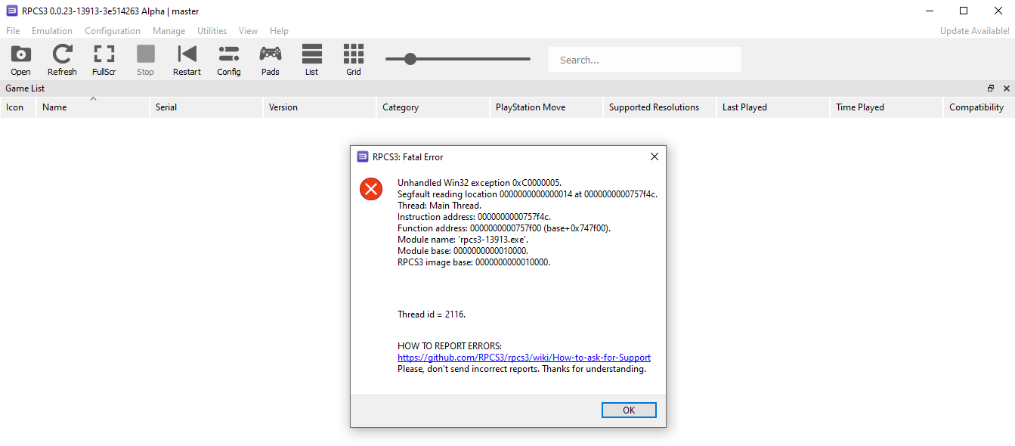Open the View menu
The image size is (1015, 446).
[248, 31]
